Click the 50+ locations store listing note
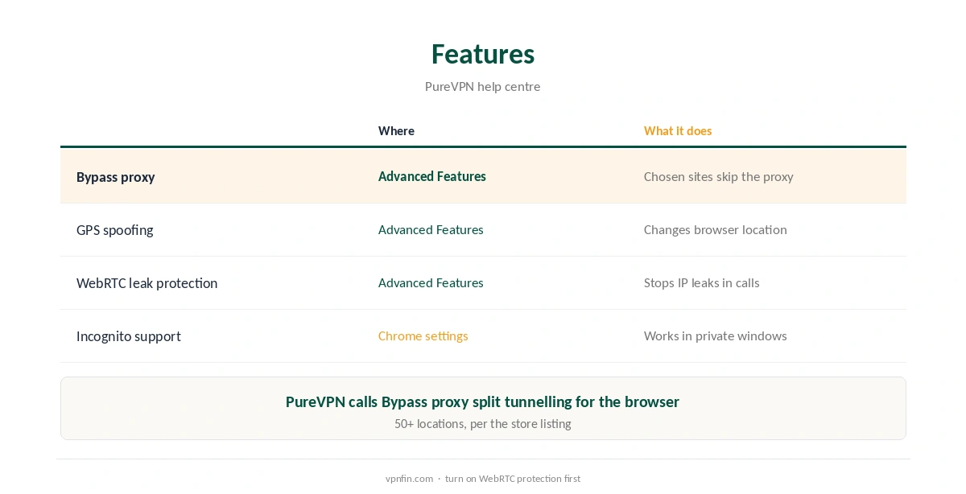 pyautogui.click(x=483, y=424)
